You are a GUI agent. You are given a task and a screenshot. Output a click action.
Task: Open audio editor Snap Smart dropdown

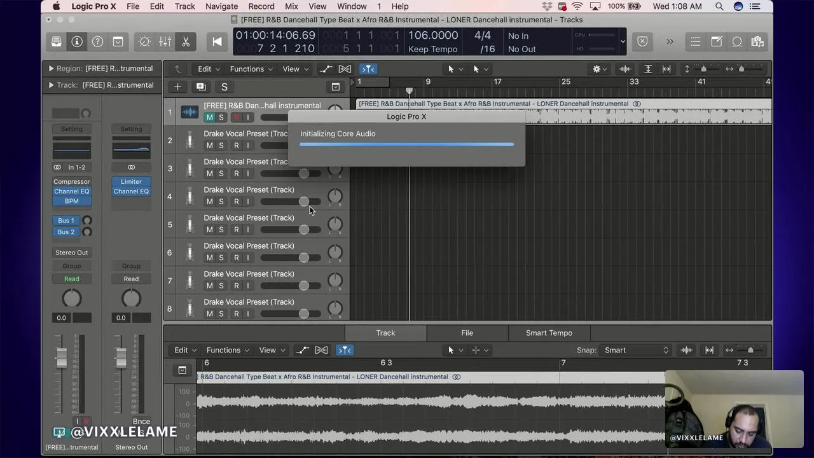coord(636,350)
